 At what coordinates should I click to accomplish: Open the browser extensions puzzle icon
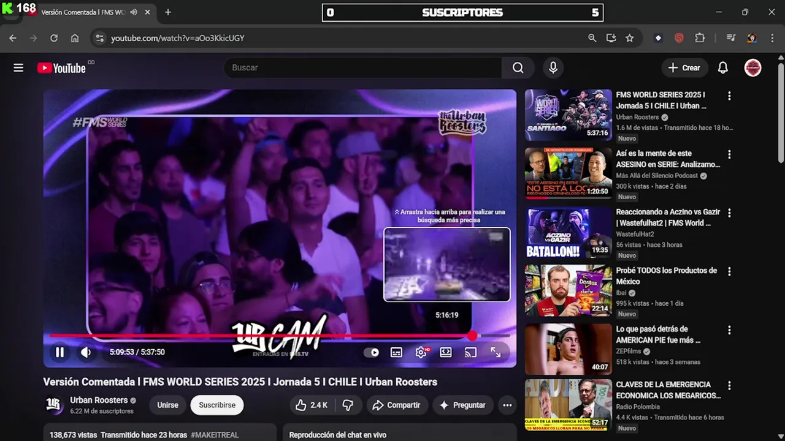pos(700,38)
